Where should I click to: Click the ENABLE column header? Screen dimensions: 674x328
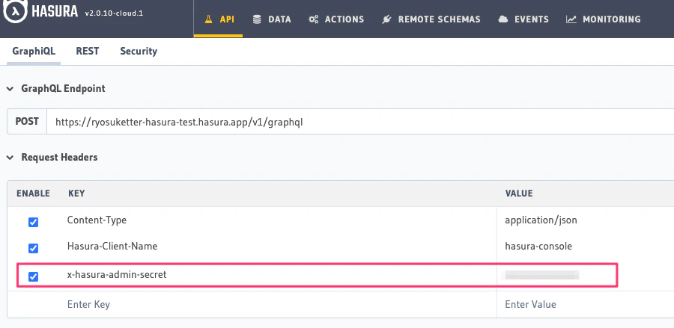(x=33, y=194)
